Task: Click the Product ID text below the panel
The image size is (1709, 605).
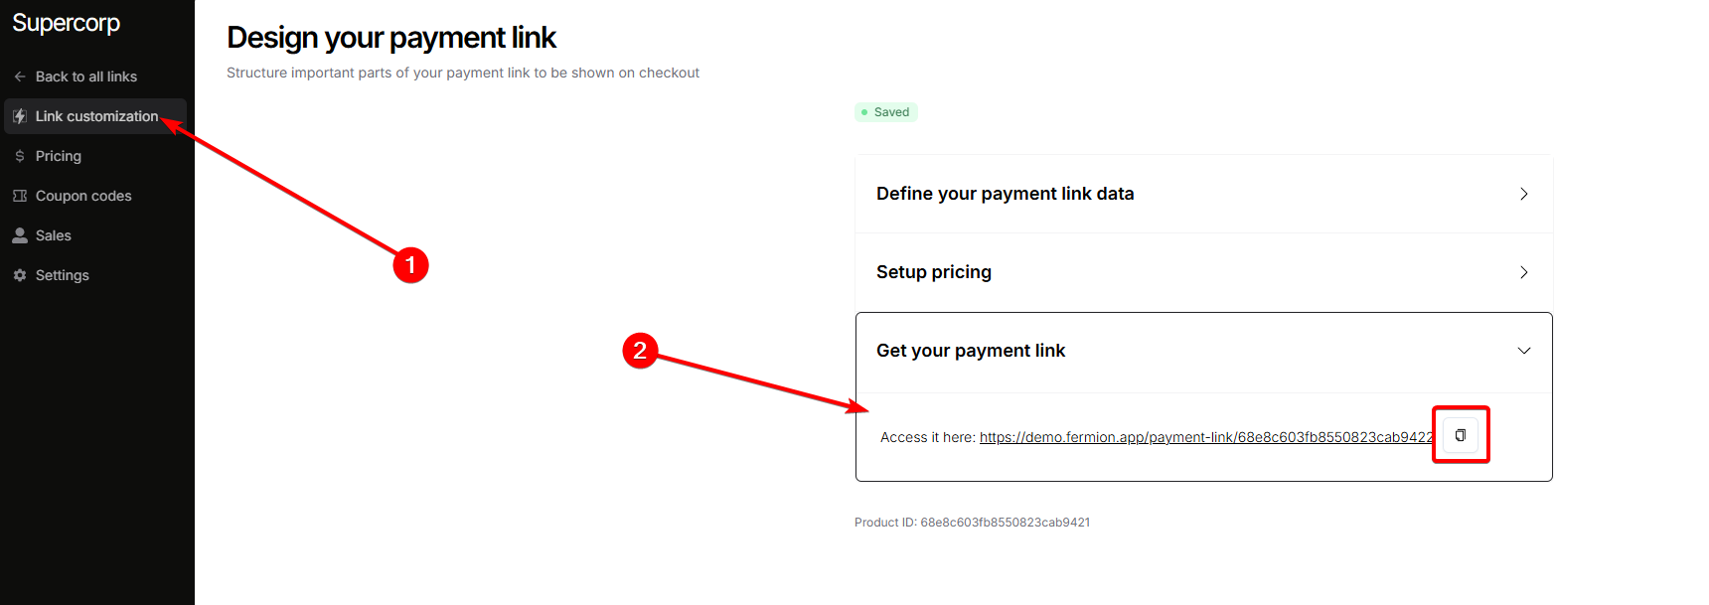Action: (x=972, y=523)
